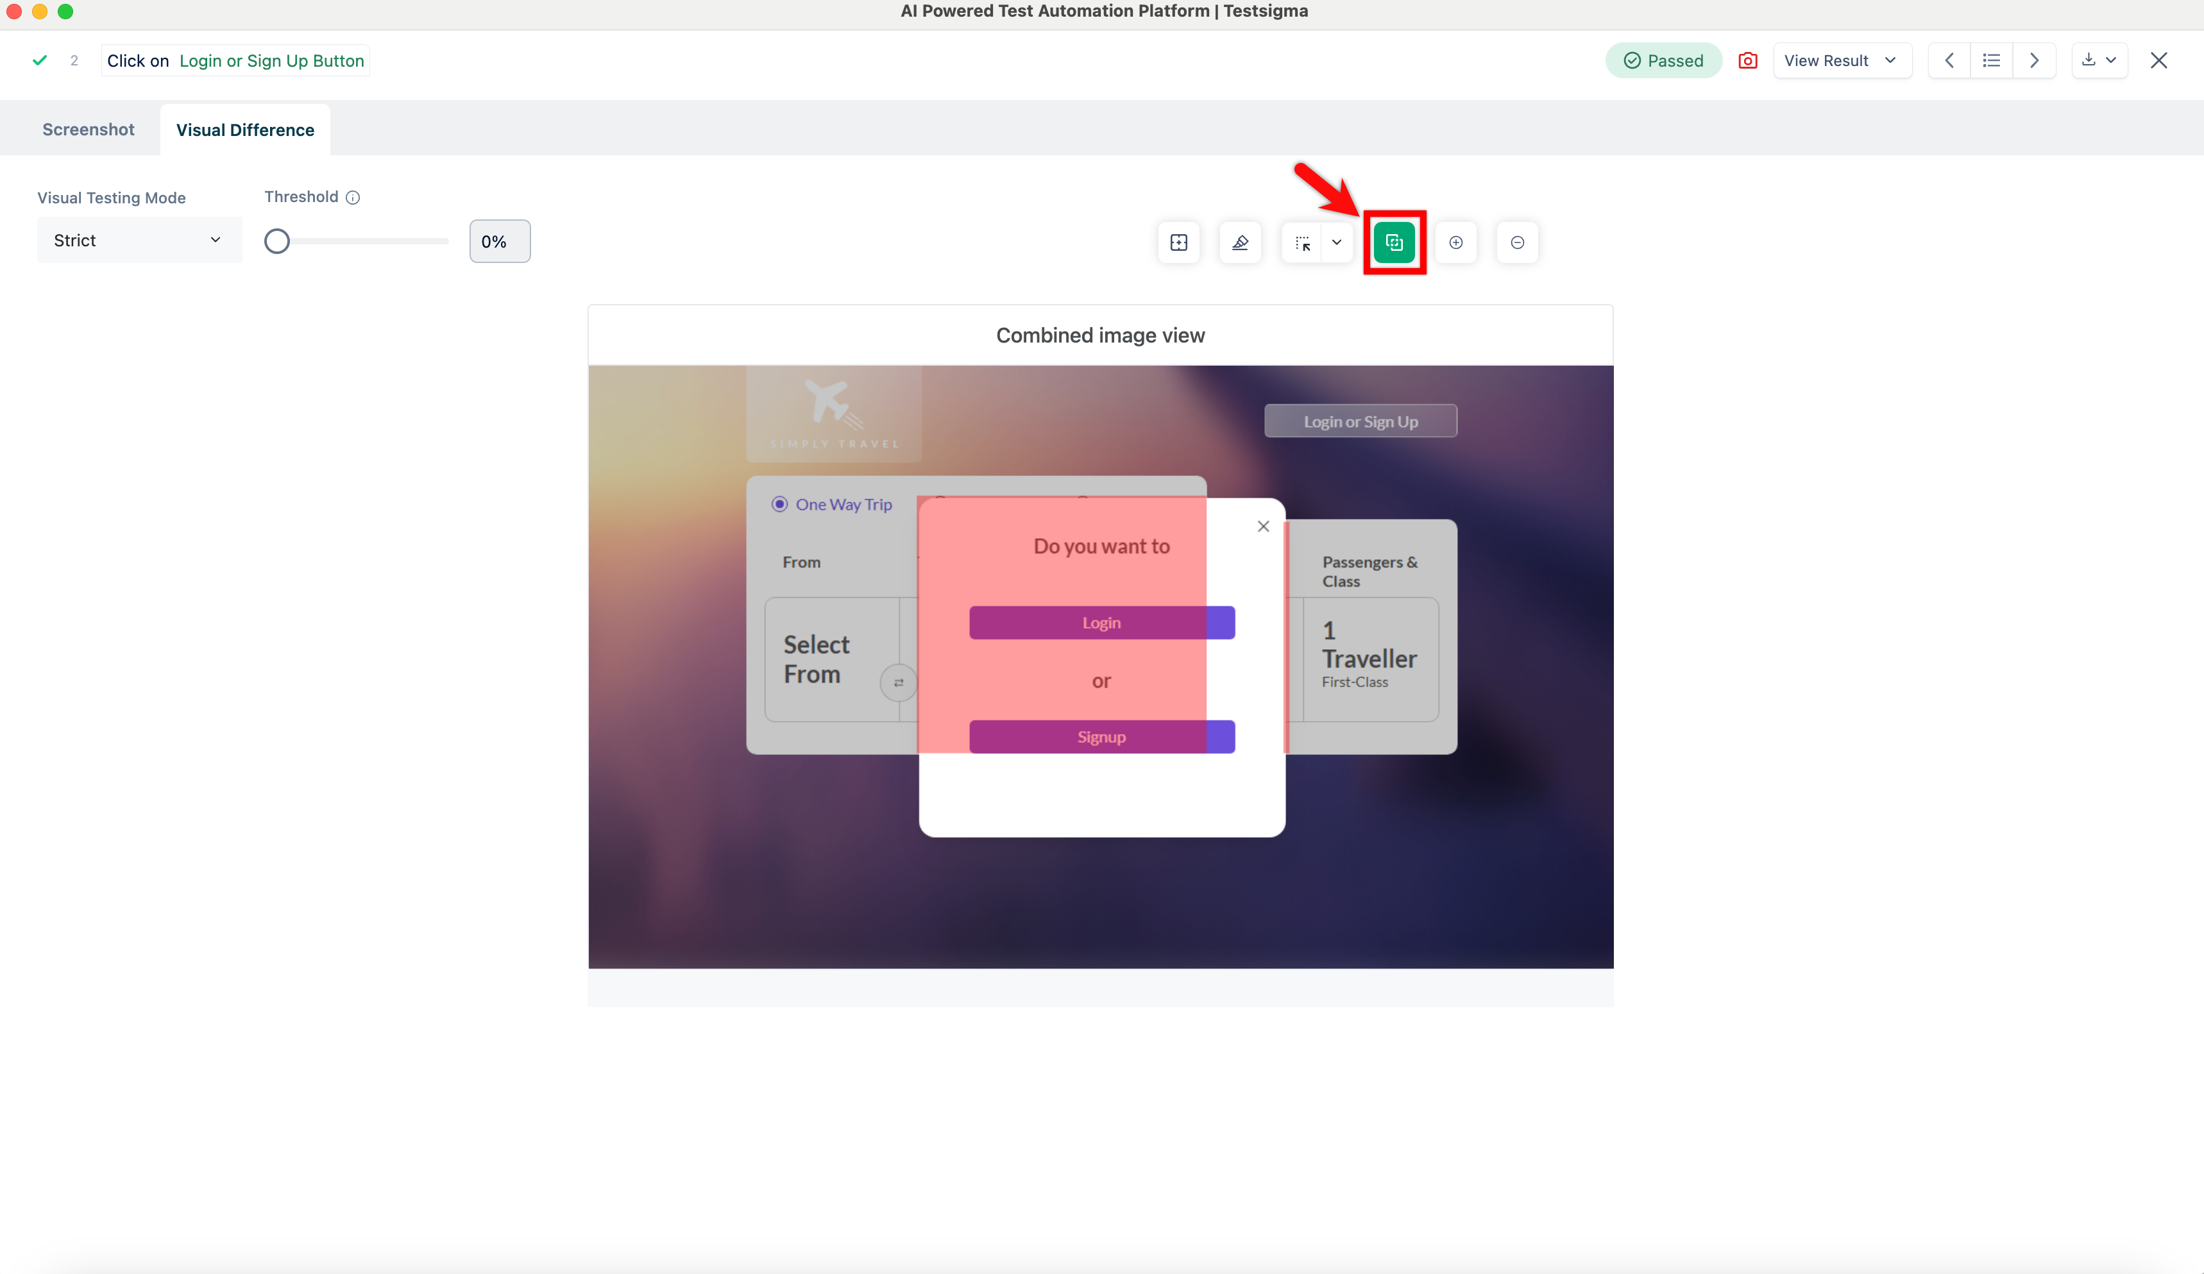Select the Visual Difference tab
This screenshot has height=1274, width=2204.
pos(245,130)
